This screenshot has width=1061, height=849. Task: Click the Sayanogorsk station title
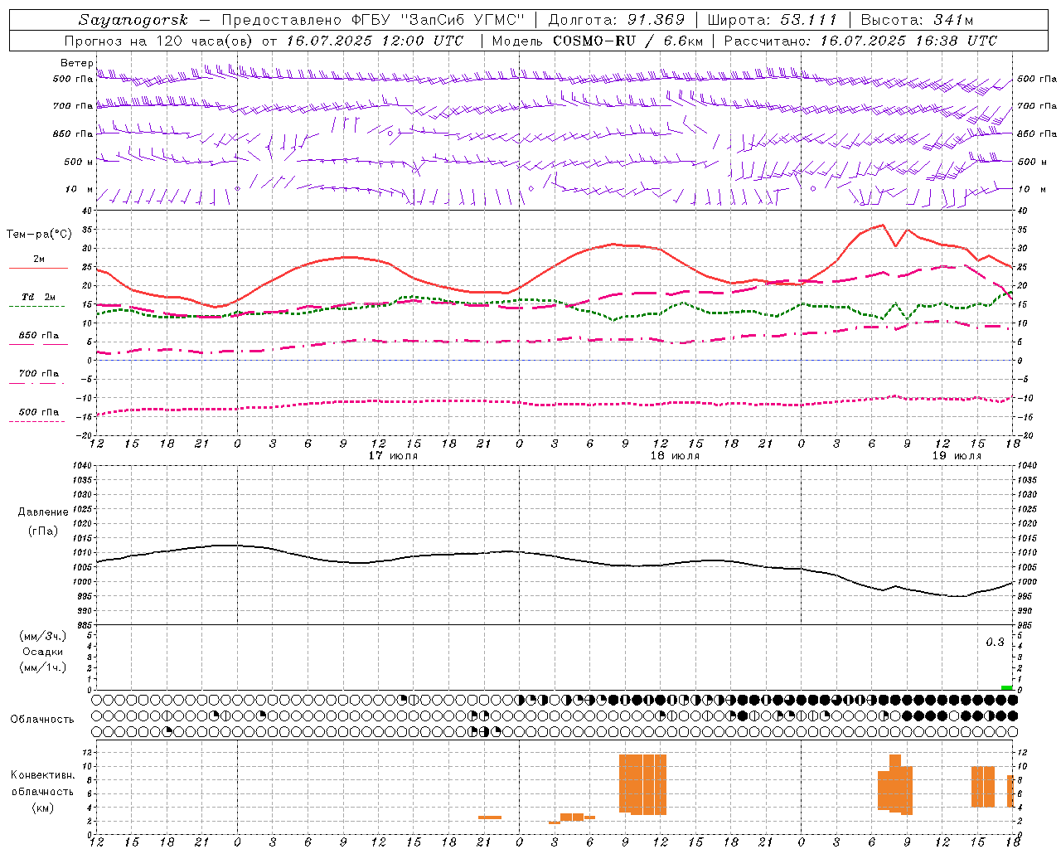pos(133,20)
